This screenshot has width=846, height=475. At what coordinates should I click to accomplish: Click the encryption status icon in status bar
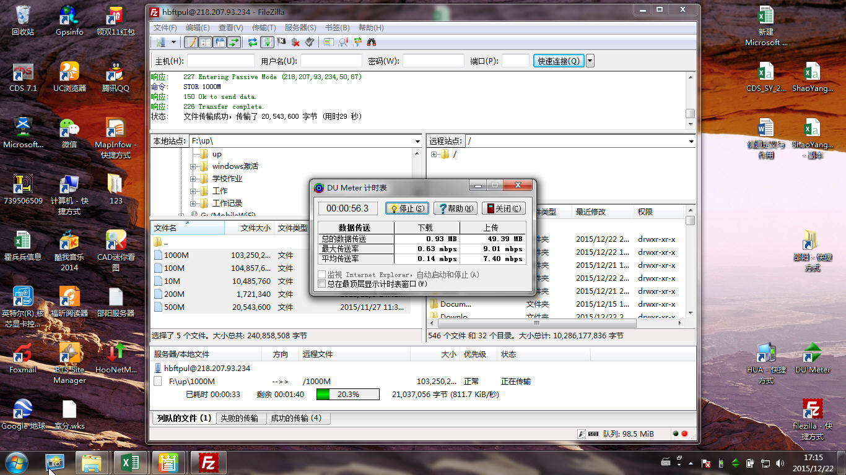[581, 434]
